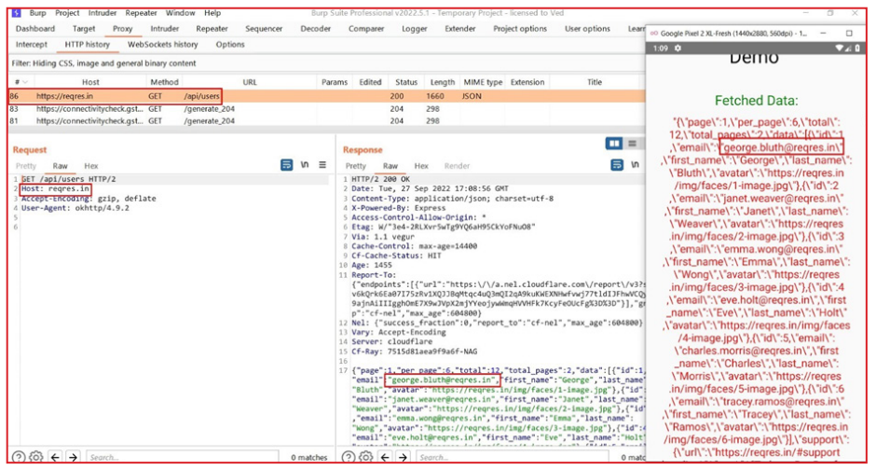Open the Project options tab

point(520,29)
